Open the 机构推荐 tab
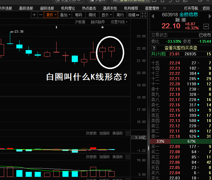 131,8
